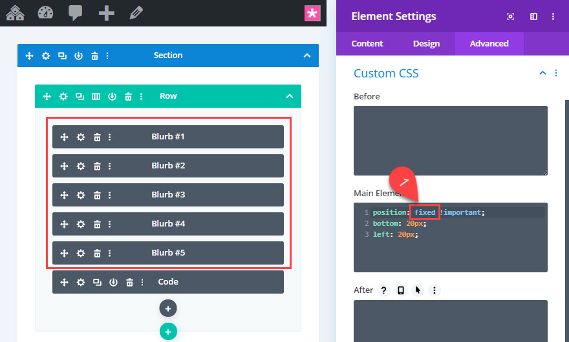569x342 pixels.
Task: Save the Row to library
Action: point(112,96)
